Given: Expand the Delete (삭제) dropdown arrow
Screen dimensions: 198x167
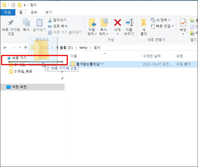Looking at the screenshot, I should [117, 34].
